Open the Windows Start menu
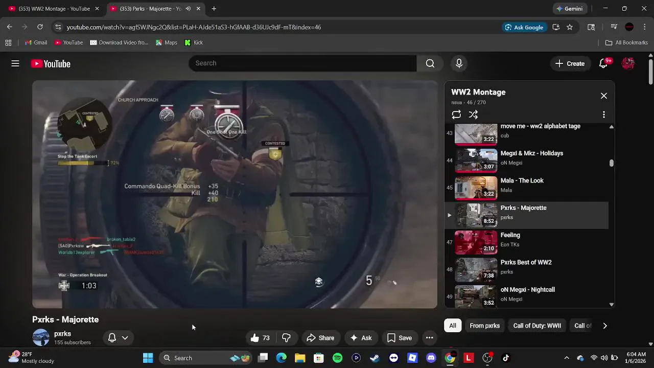 148,358
